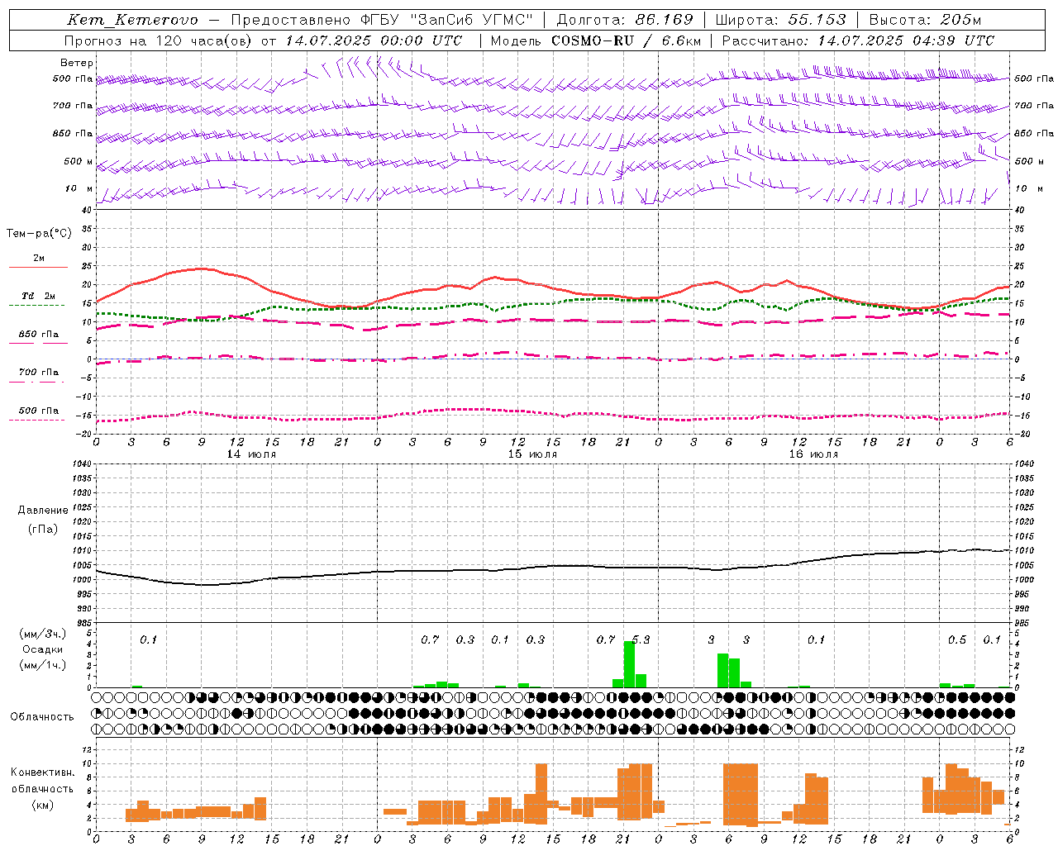Click the 'Долгота: 86.169' longitude value
This screenshot has width=1058, height=846.
(x=625, y=20)
